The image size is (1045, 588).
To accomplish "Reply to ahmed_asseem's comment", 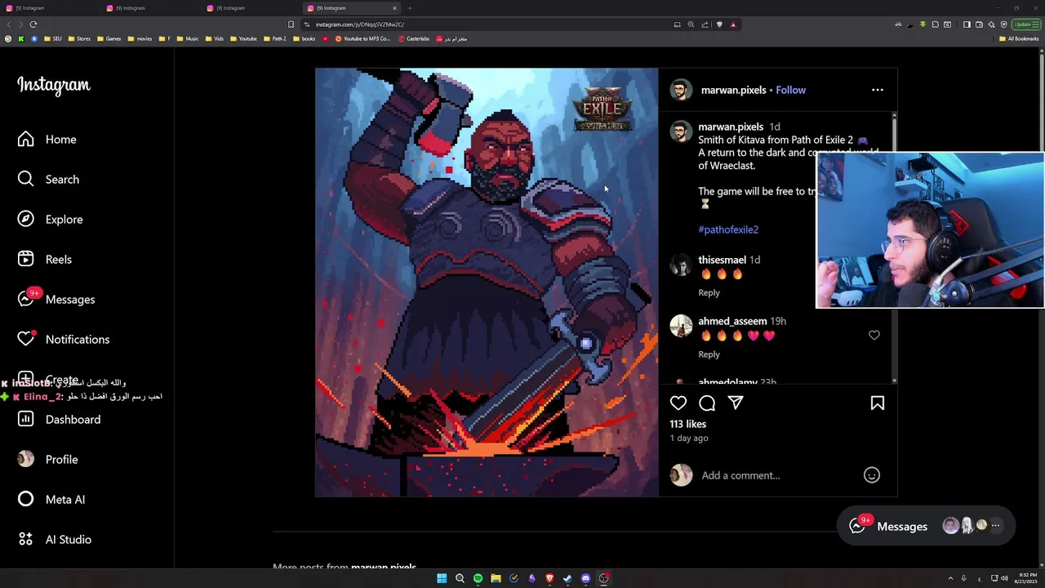I will click(709, 354).
